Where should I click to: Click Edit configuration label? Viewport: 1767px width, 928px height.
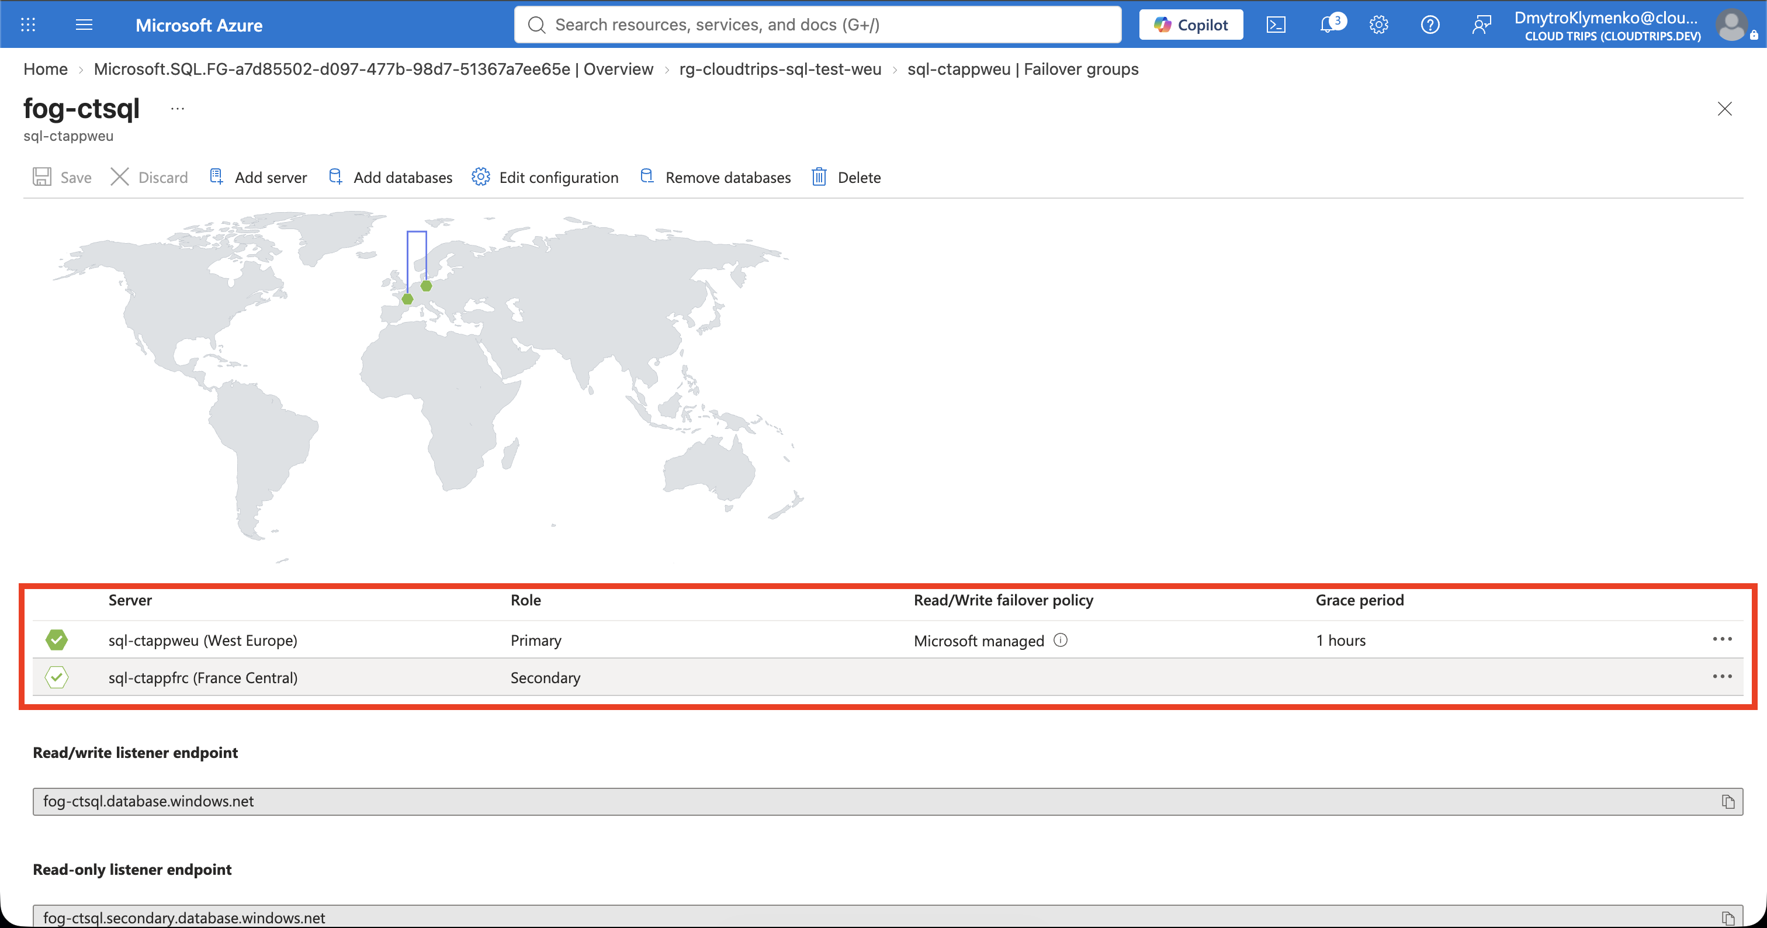click(x=559, y=178)
